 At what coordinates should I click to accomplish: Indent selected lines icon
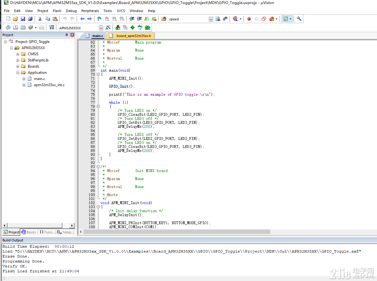(132, 19)
